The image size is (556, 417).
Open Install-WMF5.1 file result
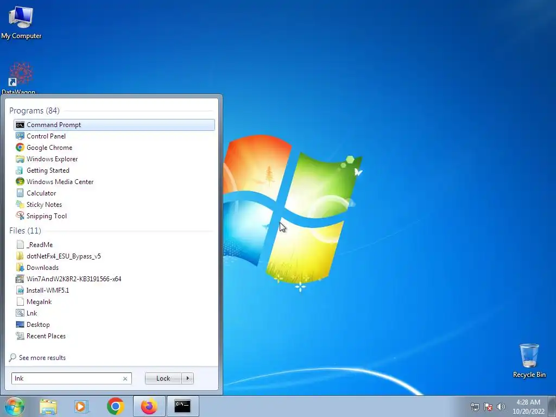click(114, 290)
